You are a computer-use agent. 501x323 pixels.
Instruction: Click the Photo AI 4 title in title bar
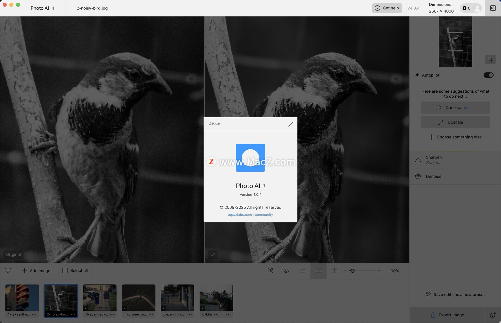point(42,8)
